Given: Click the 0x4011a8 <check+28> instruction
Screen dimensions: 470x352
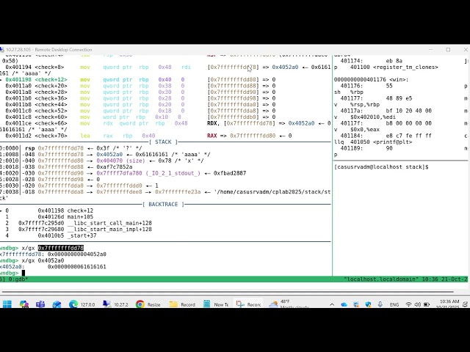Looking at the screenshot, I should tap(36, 92).
